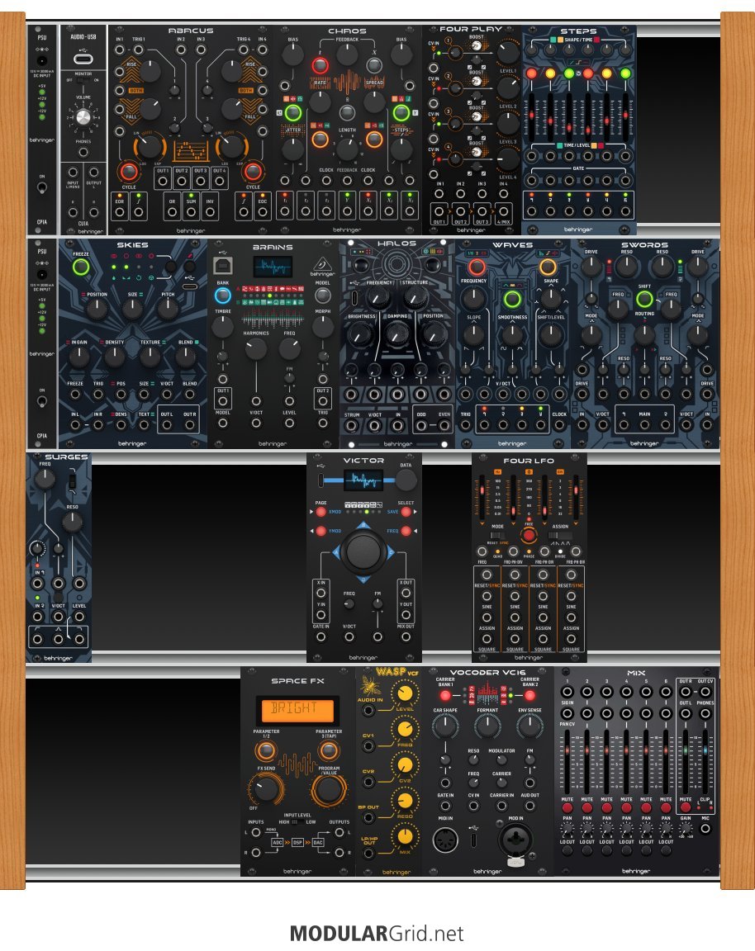Click the Freq knob on the Surges module
The width and height of the screenshot is (755, 951).
45,479
